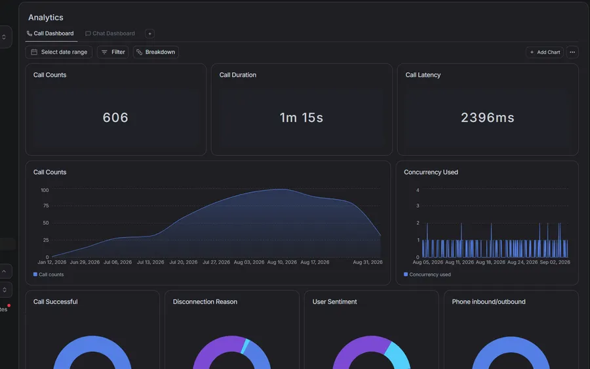Image resolution: width=590 pixels, height=369 pixels.
Task: Select the 1m 15s Call Duration value
Action: coord(302,117)
